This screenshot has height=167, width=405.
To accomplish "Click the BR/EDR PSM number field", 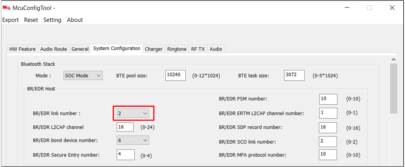I will pos(328,99).
